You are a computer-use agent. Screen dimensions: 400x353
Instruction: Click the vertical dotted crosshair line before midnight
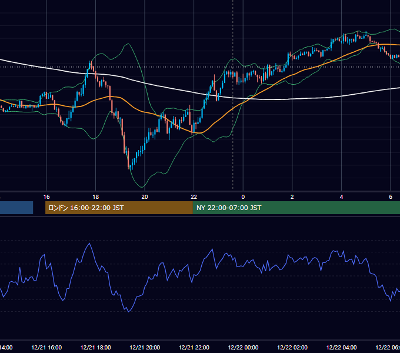tap(233, 94)
